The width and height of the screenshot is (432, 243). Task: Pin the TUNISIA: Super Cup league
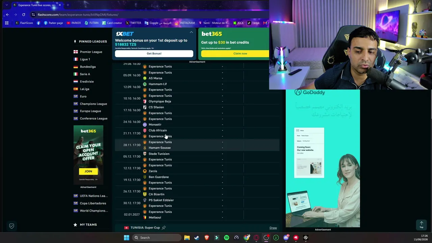point(164,228)
